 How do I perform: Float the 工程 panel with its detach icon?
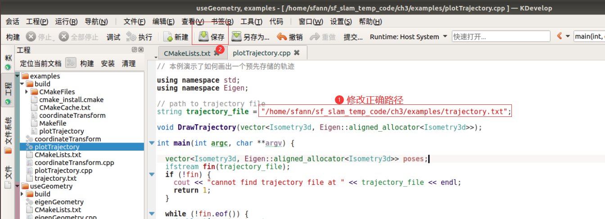(134, 50)
